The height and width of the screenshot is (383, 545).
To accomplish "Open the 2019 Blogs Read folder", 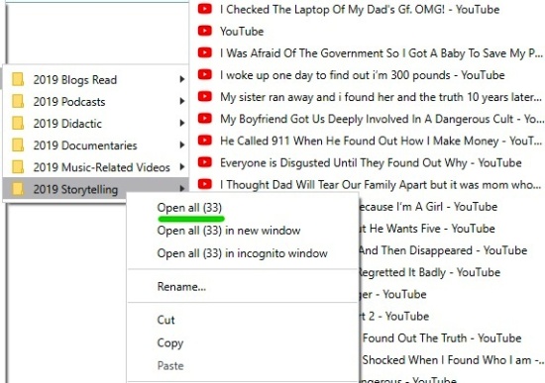I will coord(75,80).
